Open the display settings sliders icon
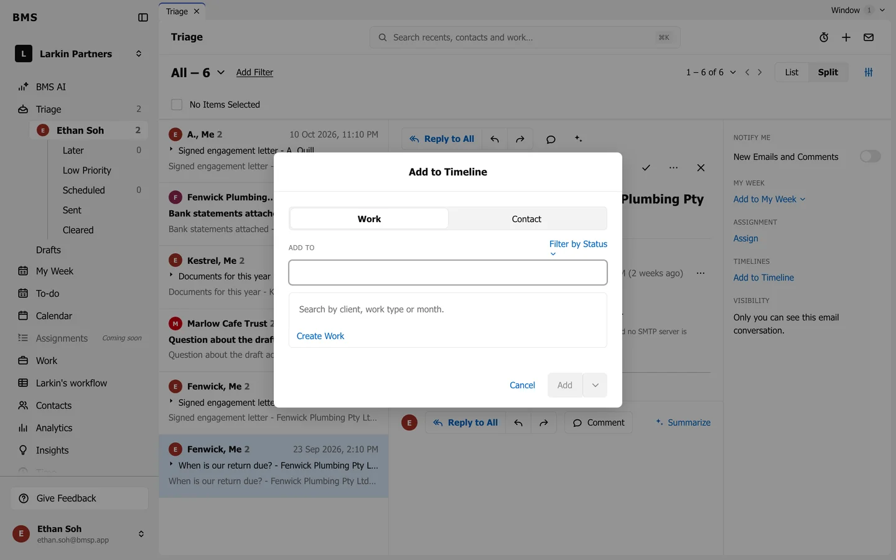 (x=869, y=72)
